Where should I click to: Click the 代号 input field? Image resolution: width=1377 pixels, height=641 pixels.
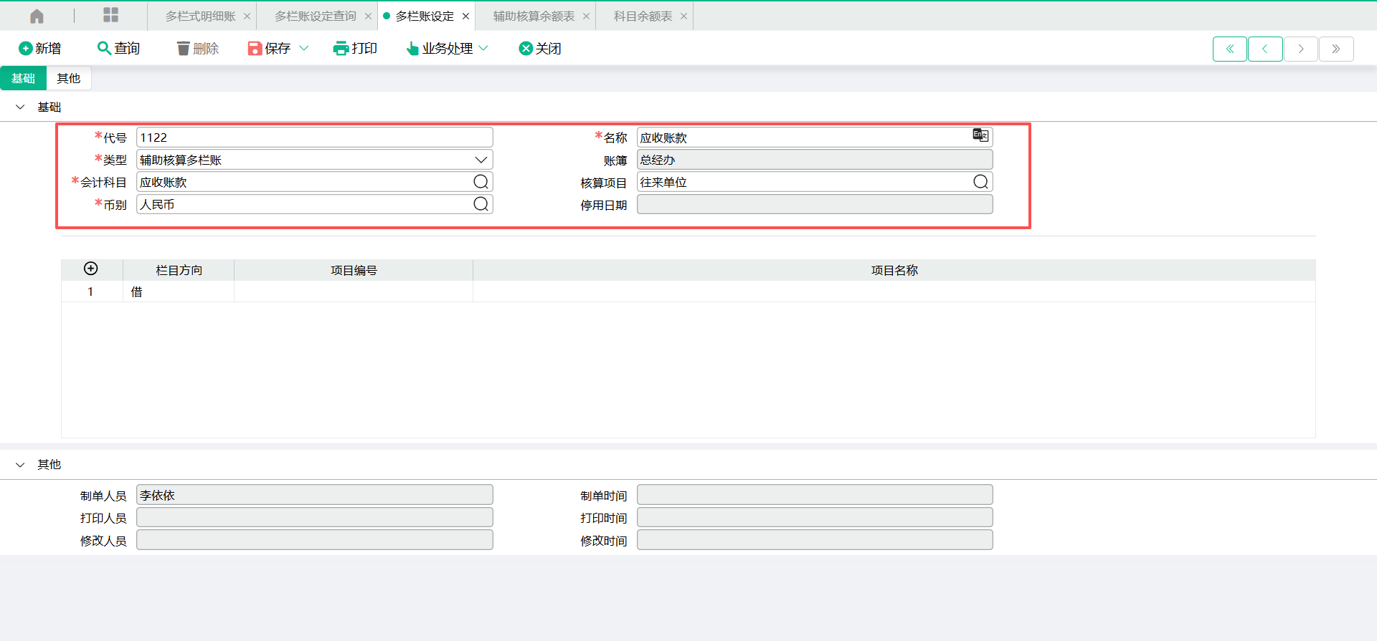click(314, 138)
